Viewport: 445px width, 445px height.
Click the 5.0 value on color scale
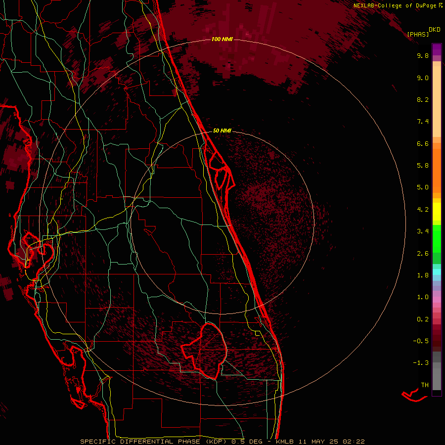click(423, 187)
